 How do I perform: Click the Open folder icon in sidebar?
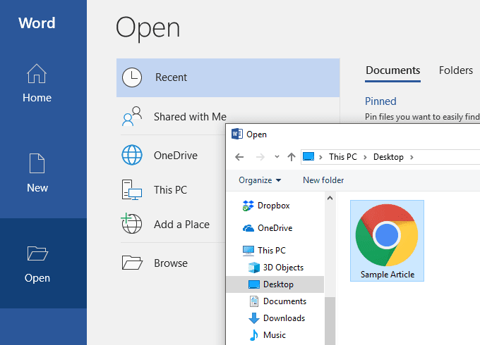pos(37,253)
